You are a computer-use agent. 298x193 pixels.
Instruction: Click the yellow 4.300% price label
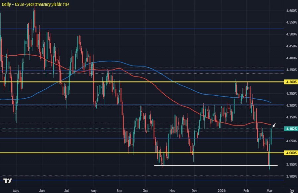pos(290,82)
